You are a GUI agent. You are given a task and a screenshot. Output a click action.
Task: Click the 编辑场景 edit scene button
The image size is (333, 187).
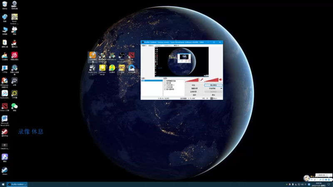click(194, 89)
